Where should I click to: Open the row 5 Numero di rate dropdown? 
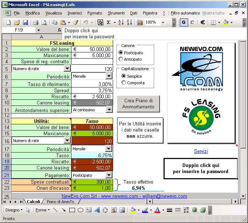(x=67, y=68)
